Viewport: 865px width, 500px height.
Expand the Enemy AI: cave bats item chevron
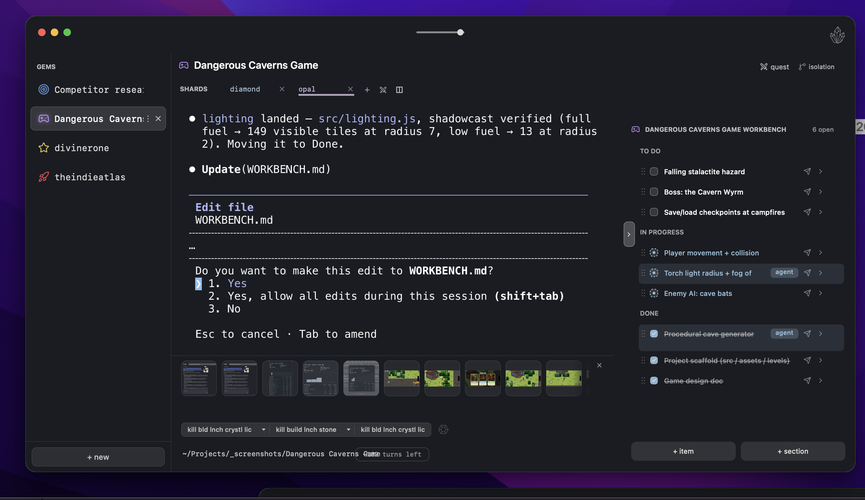click(820, 293)
